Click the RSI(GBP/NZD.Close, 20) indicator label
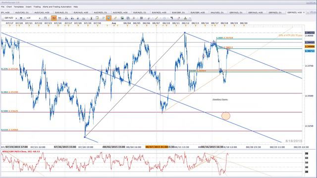317x178 pixels. point(21,151)
